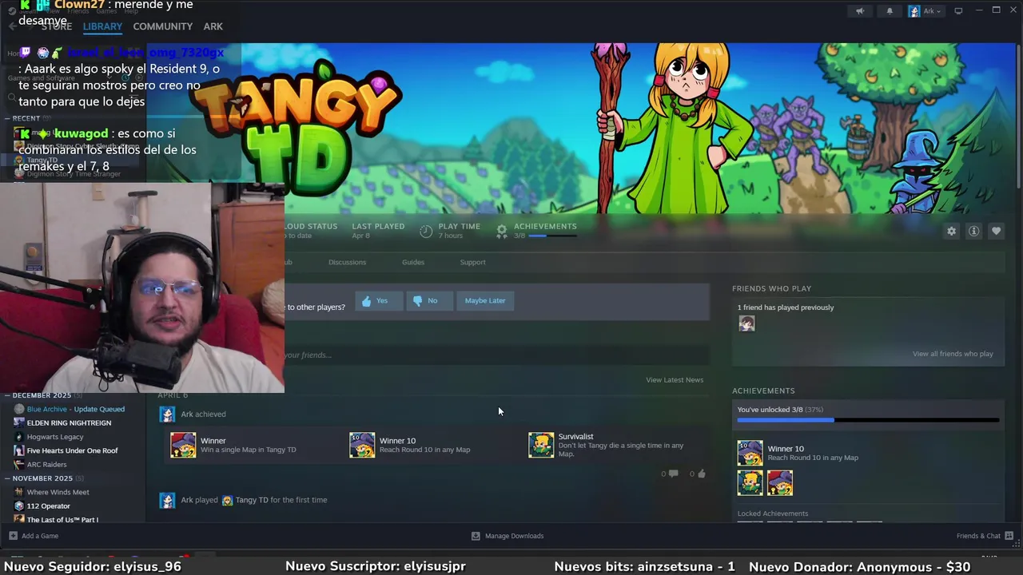Select The Last of Us Part I
1023x575 pixels.
[x=62, y=520]
